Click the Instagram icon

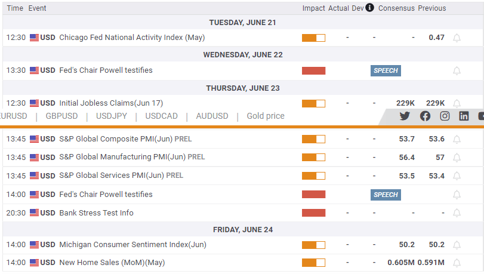tap(445, 116)
